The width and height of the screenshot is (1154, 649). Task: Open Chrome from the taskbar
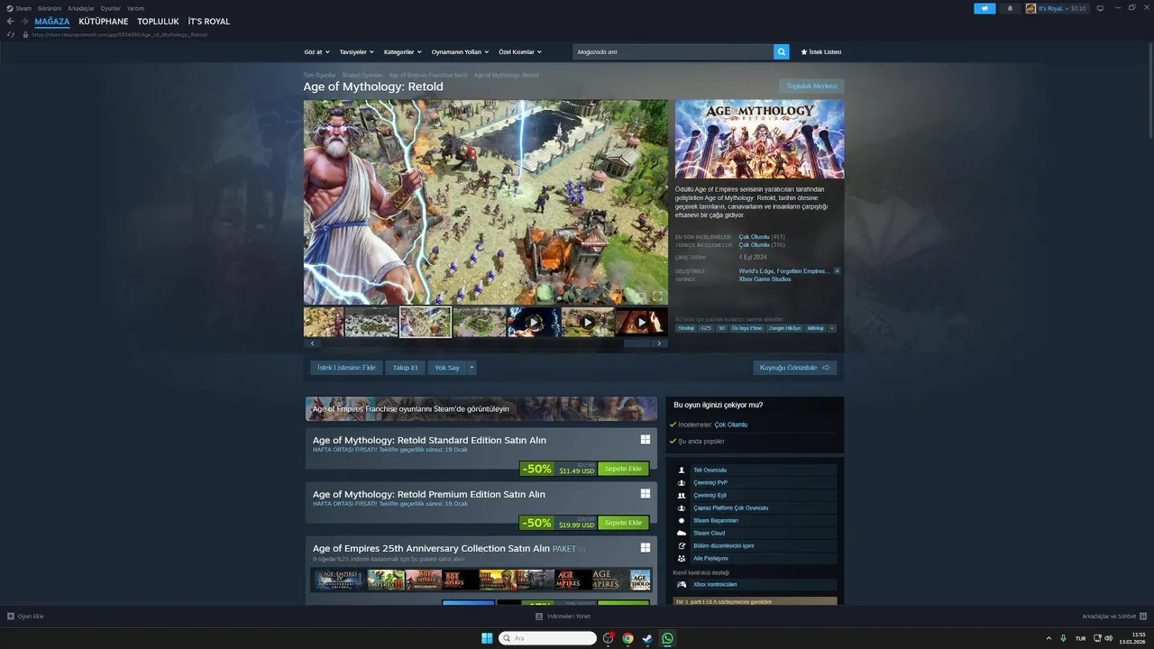(x=627, y=638)
